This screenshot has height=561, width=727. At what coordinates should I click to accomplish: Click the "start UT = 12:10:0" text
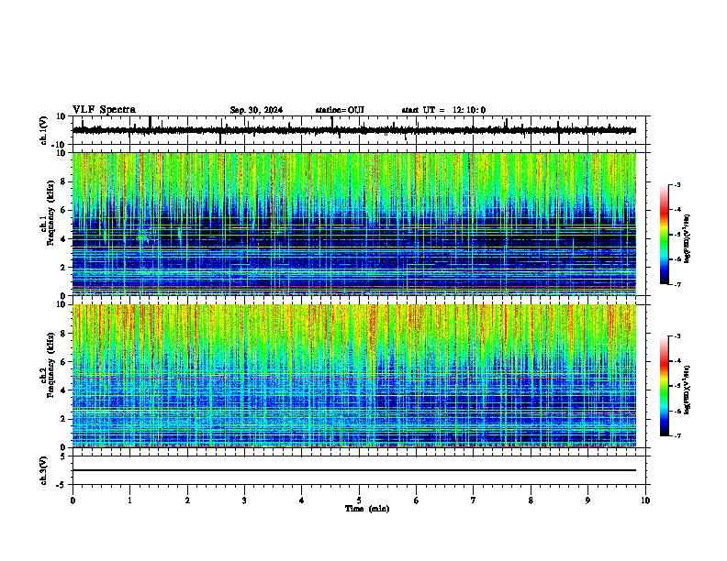443,110
